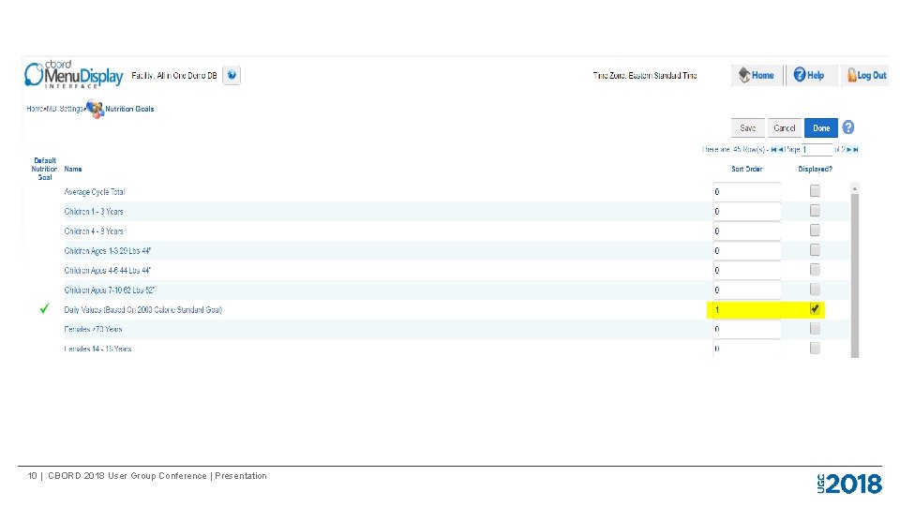Click the Sort Order column header

[x=747, y=170]
